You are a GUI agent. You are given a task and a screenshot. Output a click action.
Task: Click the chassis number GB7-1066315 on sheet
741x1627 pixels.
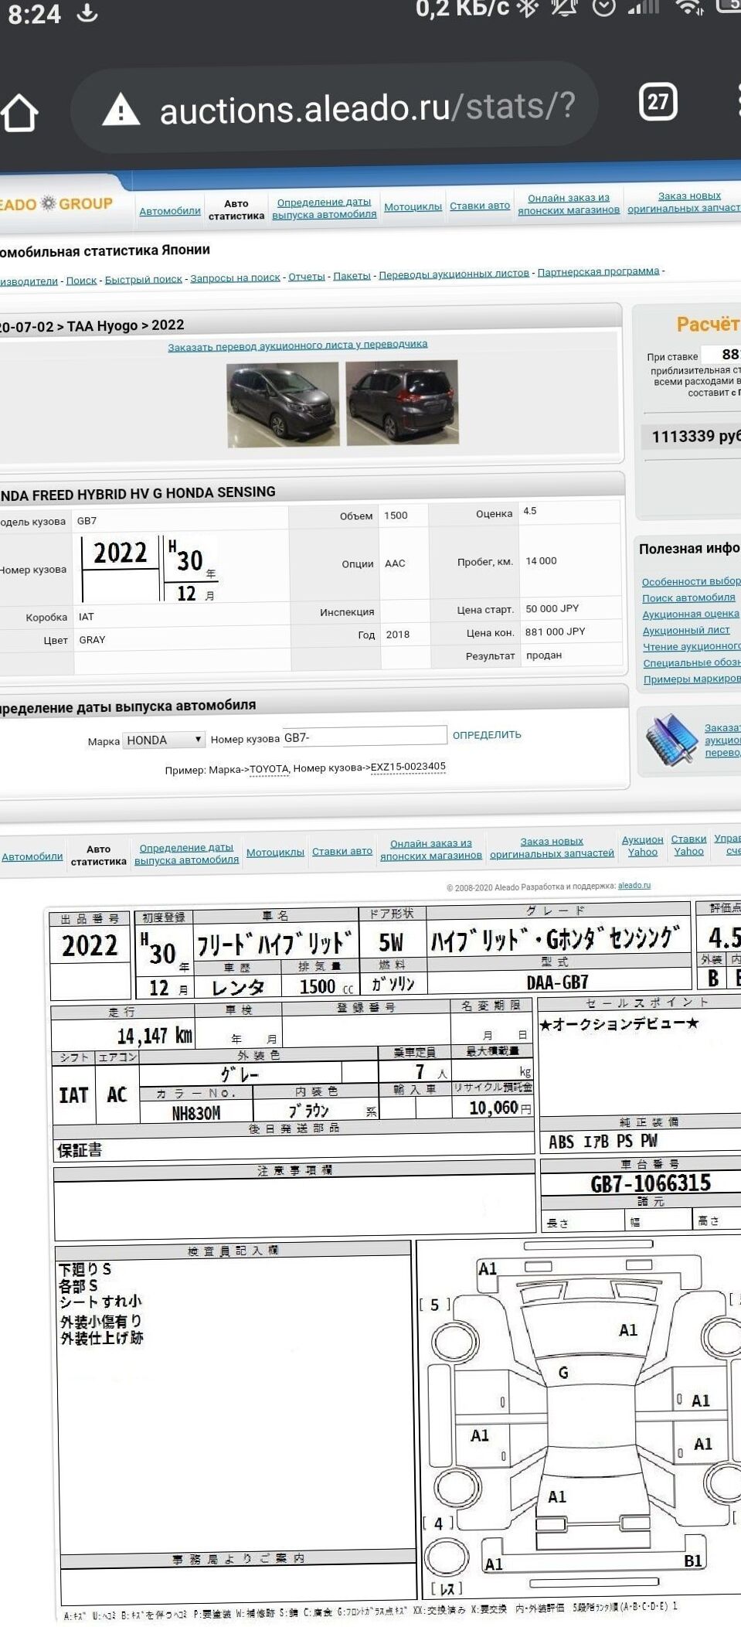click(651, 1183)
